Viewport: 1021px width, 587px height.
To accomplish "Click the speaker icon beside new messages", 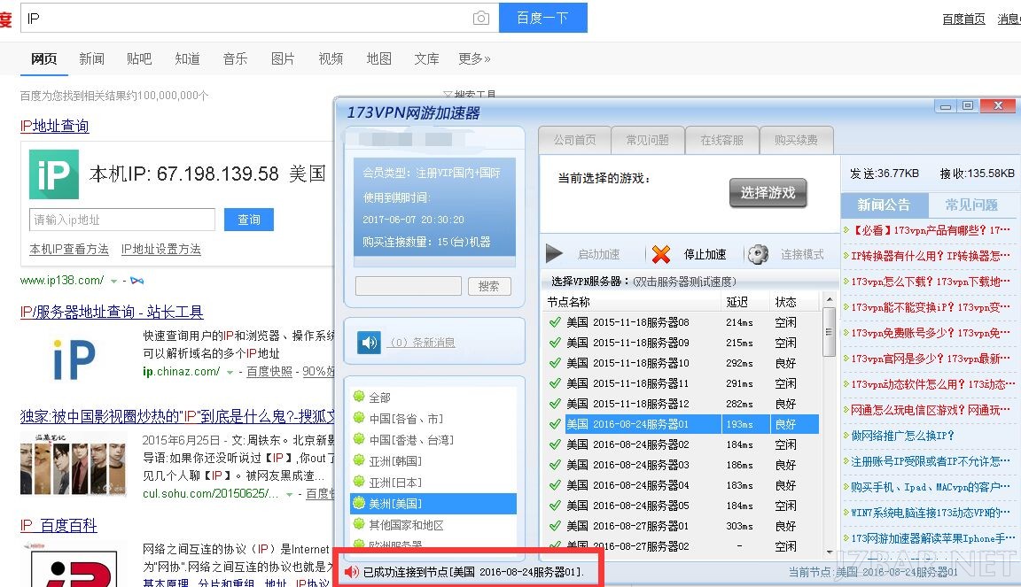I will click(x=370, y=343).
